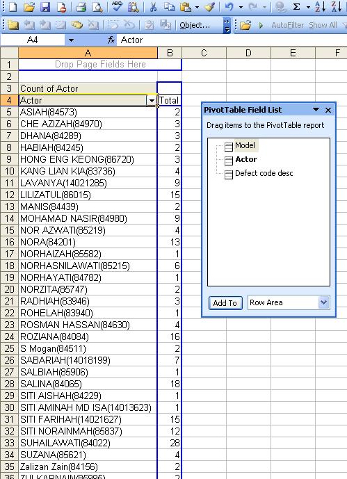347x479 pixels.
Task: Click in the formula bar showing Actor
Action: coord(232,40)
